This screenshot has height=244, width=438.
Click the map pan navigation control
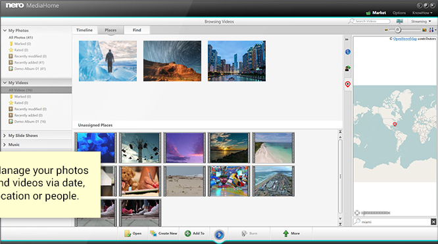pyautogui.click(x=357, y=213)
